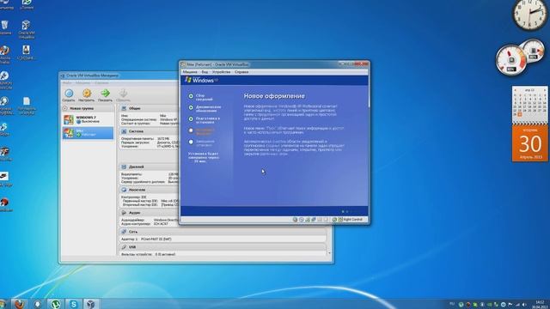Viewport: 550px width, 309px height.
Task: Open Recycle Bin desktop icon
Action: pyautogui.click(x=5, y=27)
